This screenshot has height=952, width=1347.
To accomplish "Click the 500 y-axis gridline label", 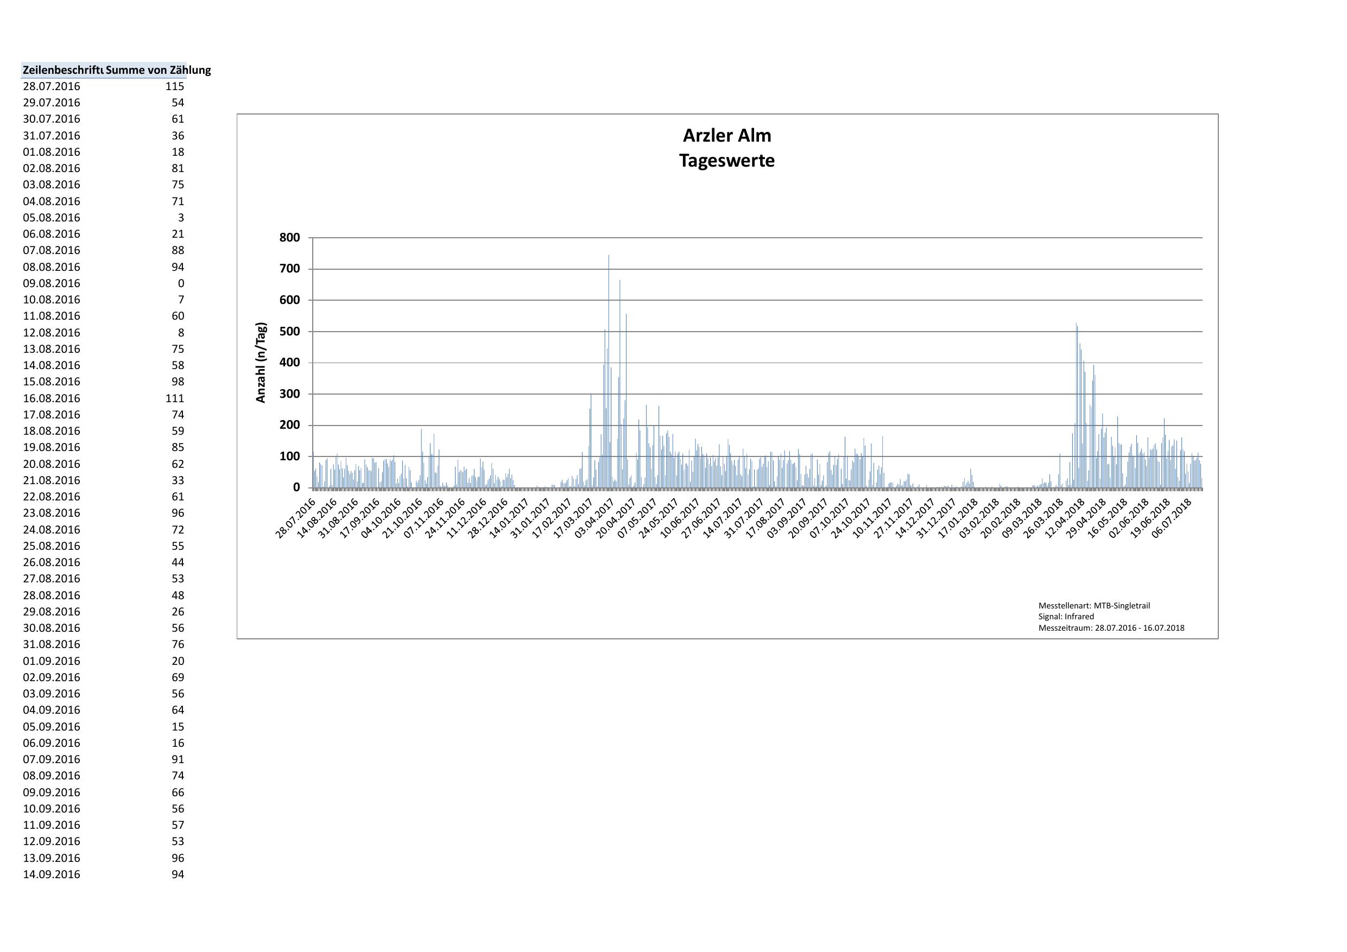I will pos(290,332).
